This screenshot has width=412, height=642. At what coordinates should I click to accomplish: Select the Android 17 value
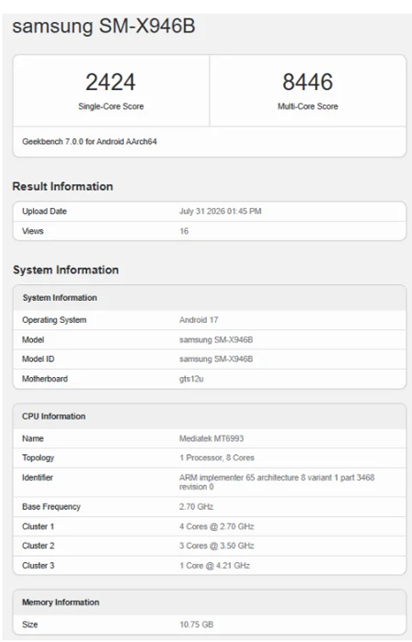[x=199, y=320]
